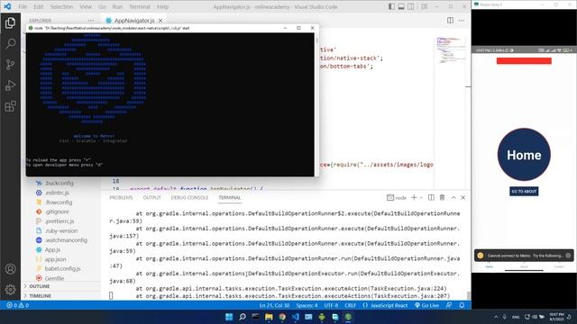The width and height of the screenshot is (577, 324).
Task: Click the Ln 21, Col 30 status entry
Action: [x=274, y=305]
